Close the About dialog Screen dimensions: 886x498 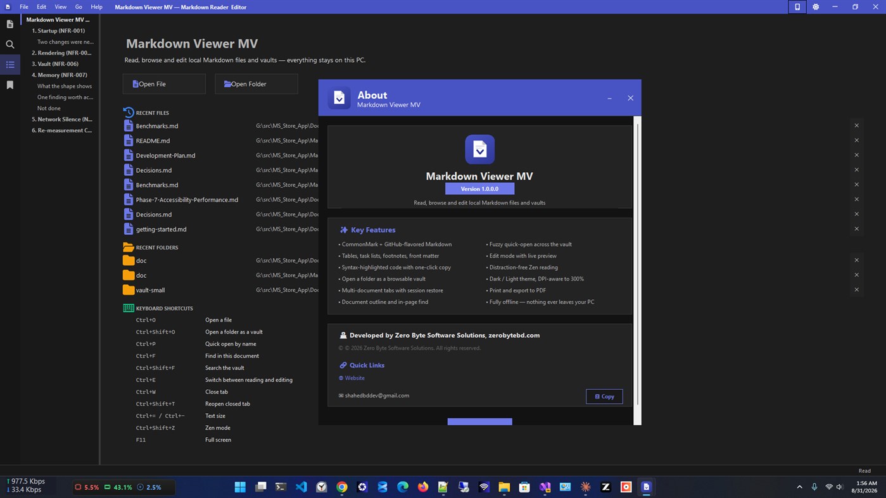coord(630,98)
